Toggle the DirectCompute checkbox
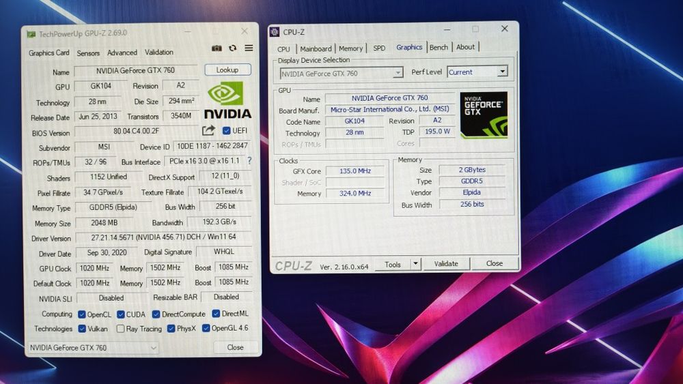Viewport: 683px width, 384px height. [156, 314]
